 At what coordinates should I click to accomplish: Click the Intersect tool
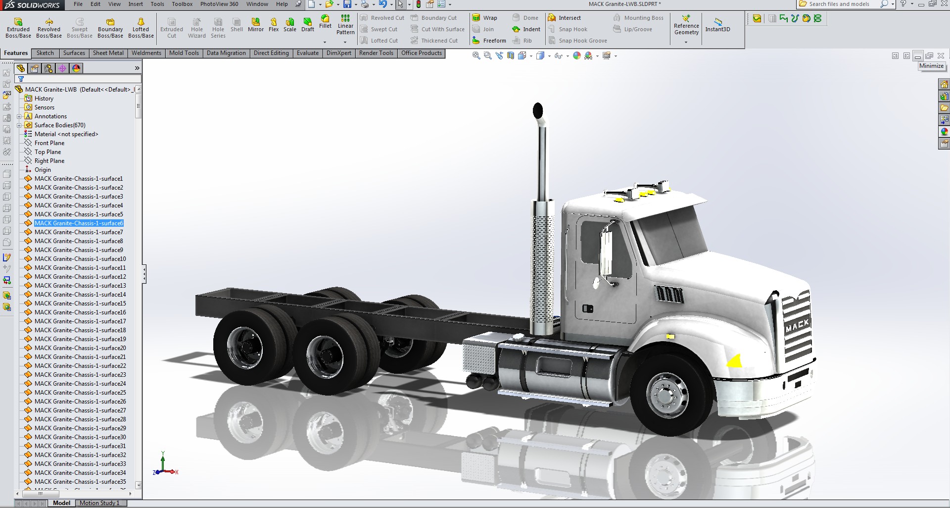tap(565, 18)
